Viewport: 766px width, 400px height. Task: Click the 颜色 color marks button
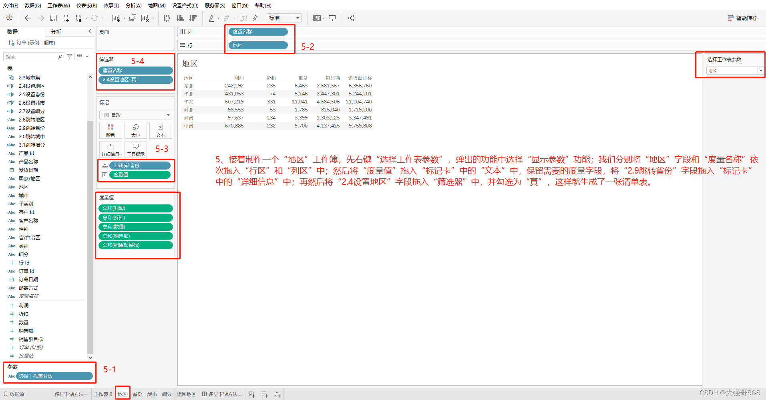point(111,131)
